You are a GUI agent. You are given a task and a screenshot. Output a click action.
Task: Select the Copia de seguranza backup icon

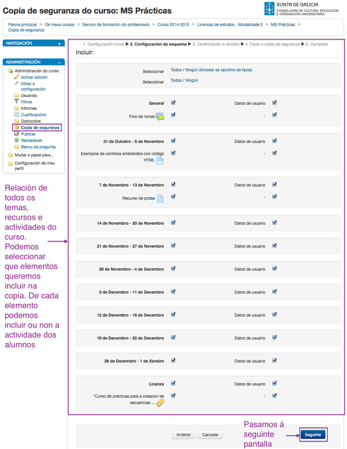17,127
